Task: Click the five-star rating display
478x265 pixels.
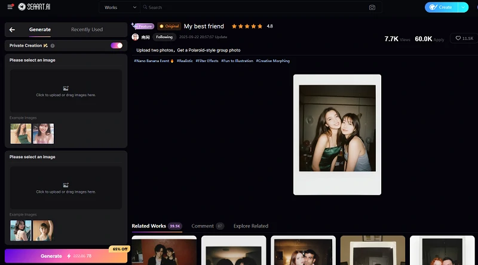Action: pyautogui.click(x=247, y=26)
